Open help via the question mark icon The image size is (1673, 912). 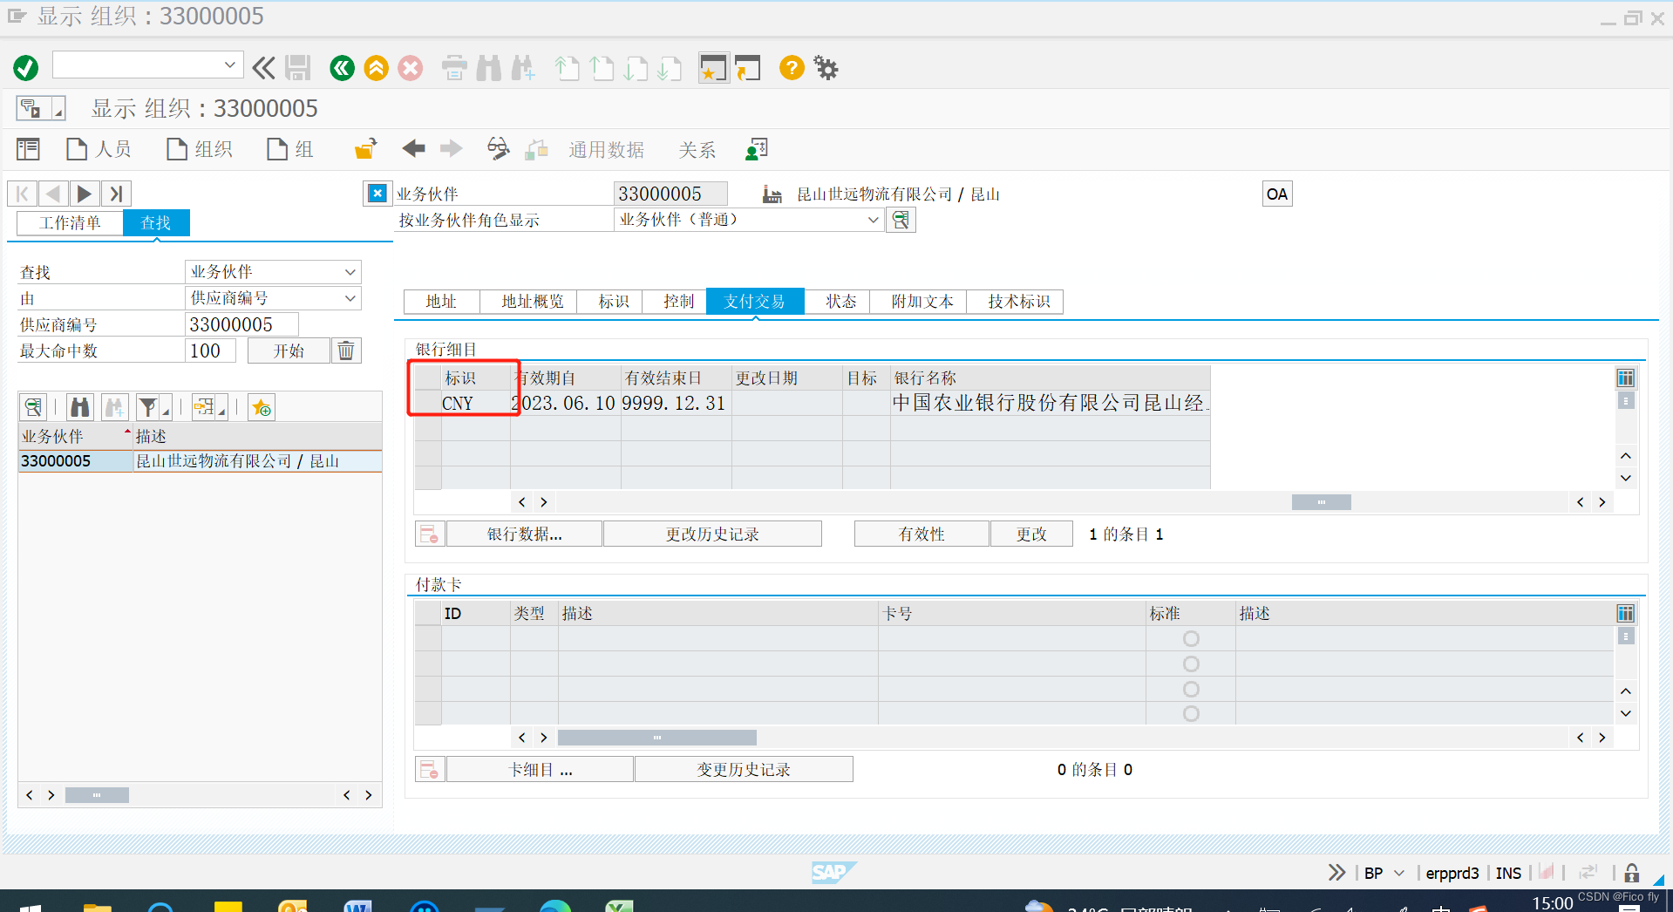coord(790,67)
